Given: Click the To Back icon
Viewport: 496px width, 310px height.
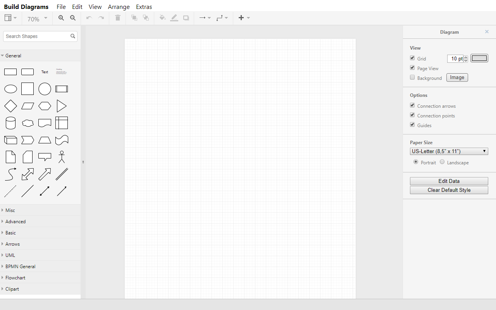Looking at the screenshot, I should [146, 18].
